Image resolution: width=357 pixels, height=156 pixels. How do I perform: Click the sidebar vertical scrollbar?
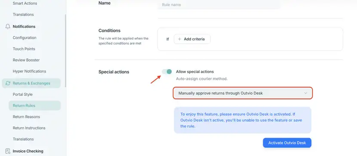tap(65, 50)
